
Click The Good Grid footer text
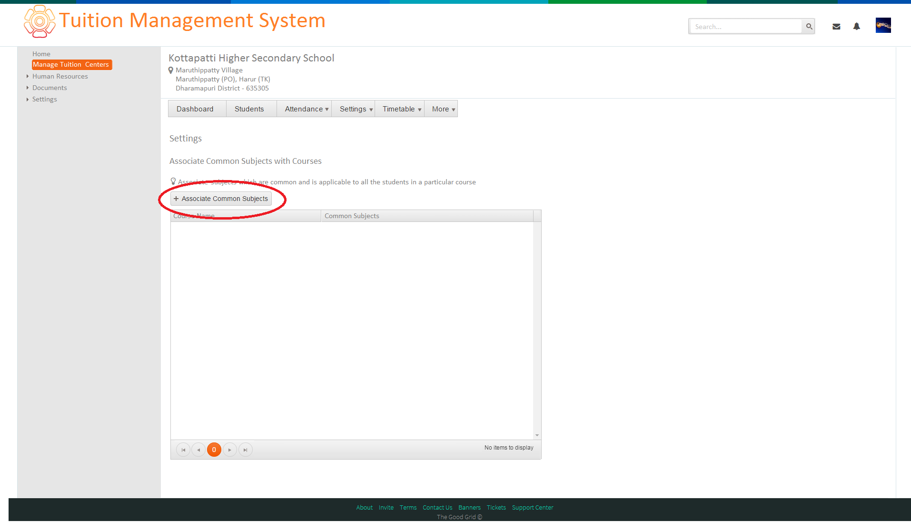[x=459, y=517]
